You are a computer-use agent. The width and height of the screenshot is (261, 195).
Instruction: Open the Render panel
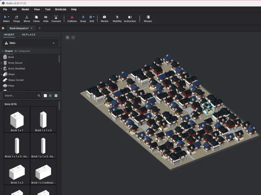(104, 19)
